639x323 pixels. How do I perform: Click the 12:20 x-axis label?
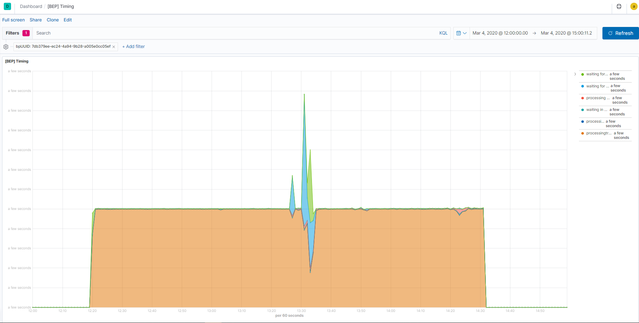[92, 311]
